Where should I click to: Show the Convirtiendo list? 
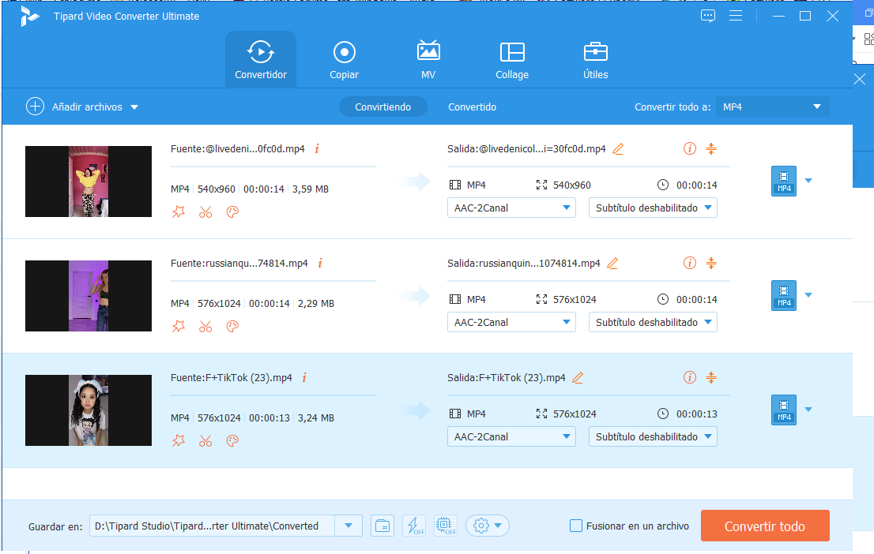coord(383,107)
